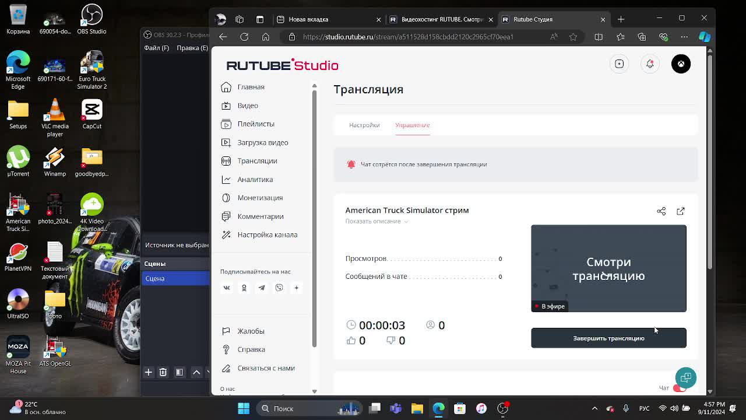Viewport: 746px width, 420px height.
Task: Open the Telegram social link
Action: tap(262, 288)
